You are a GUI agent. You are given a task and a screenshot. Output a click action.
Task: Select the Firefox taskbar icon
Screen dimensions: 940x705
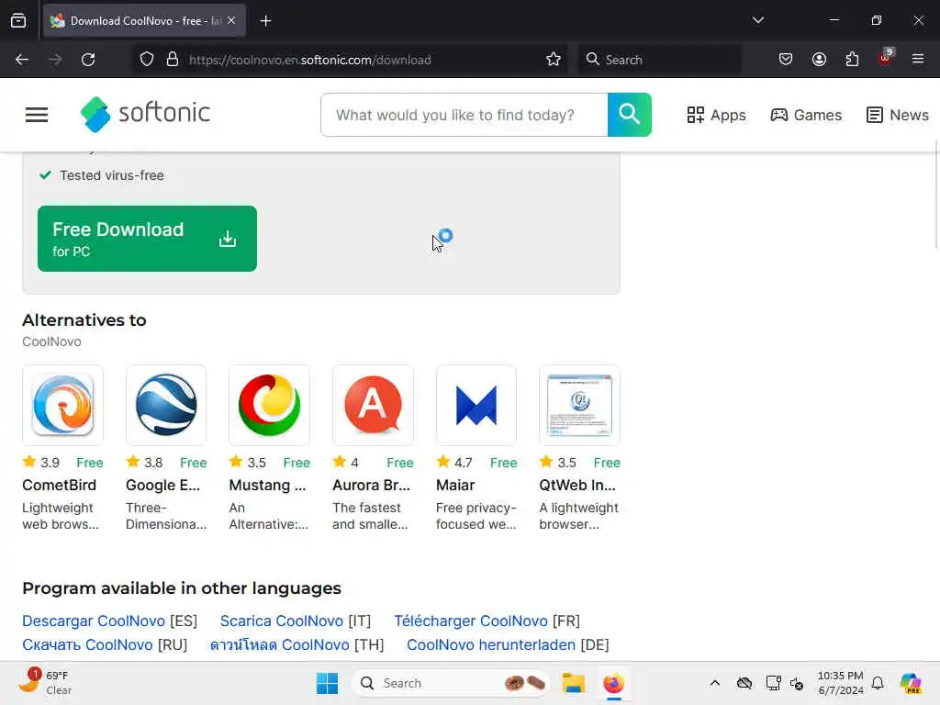click(x=613, y=683)
